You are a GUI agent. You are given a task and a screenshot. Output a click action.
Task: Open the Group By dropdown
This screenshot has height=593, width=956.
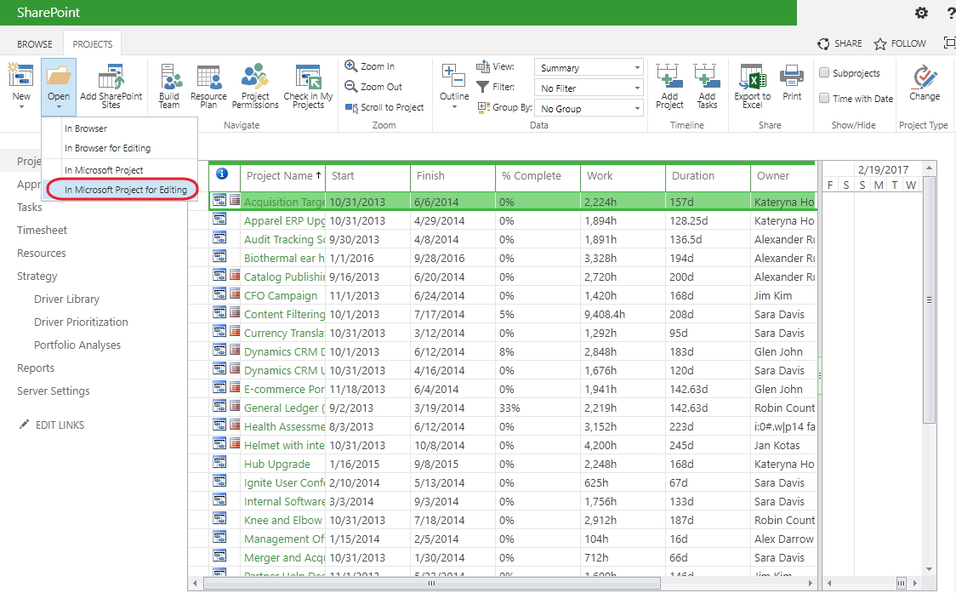pyautogui.click(x=589, y=109)
